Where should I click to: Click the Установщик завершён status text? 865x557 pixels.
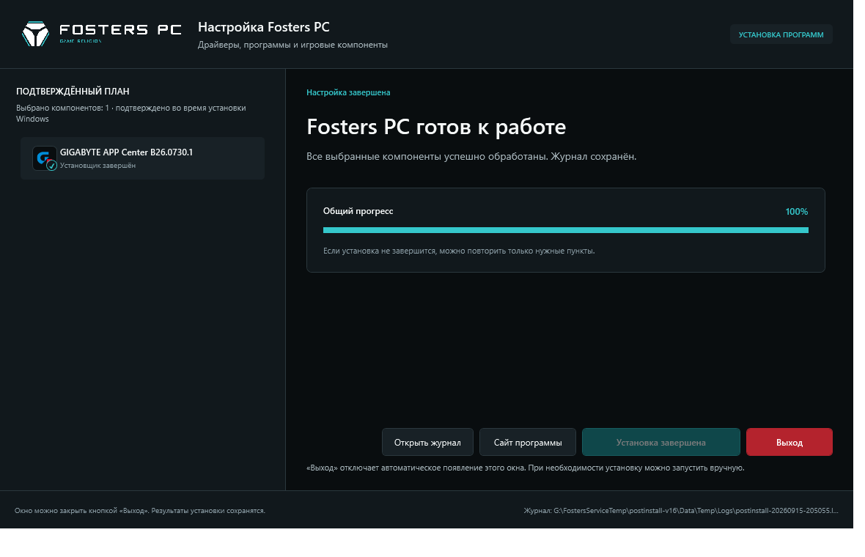pos(97,166)
